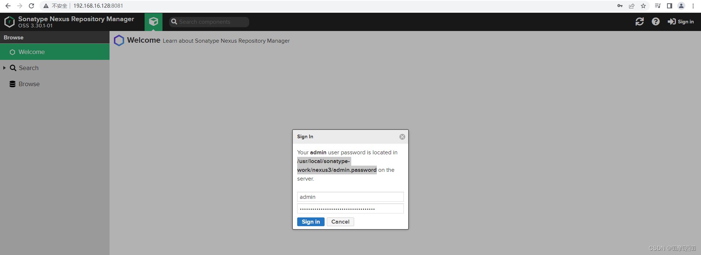Click the magnifier icon in the Search components box
The height and width of the screenshot is (255, 701).
[174, 22]
